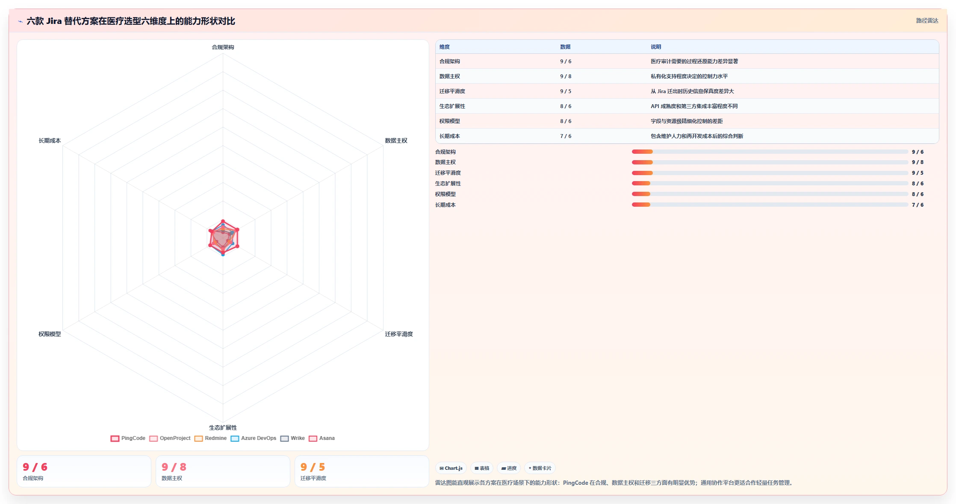Screen dimensions: 956x504
Task: Open the 9 / 5 迁移平滑度 data card
Action: click(362, 471)
